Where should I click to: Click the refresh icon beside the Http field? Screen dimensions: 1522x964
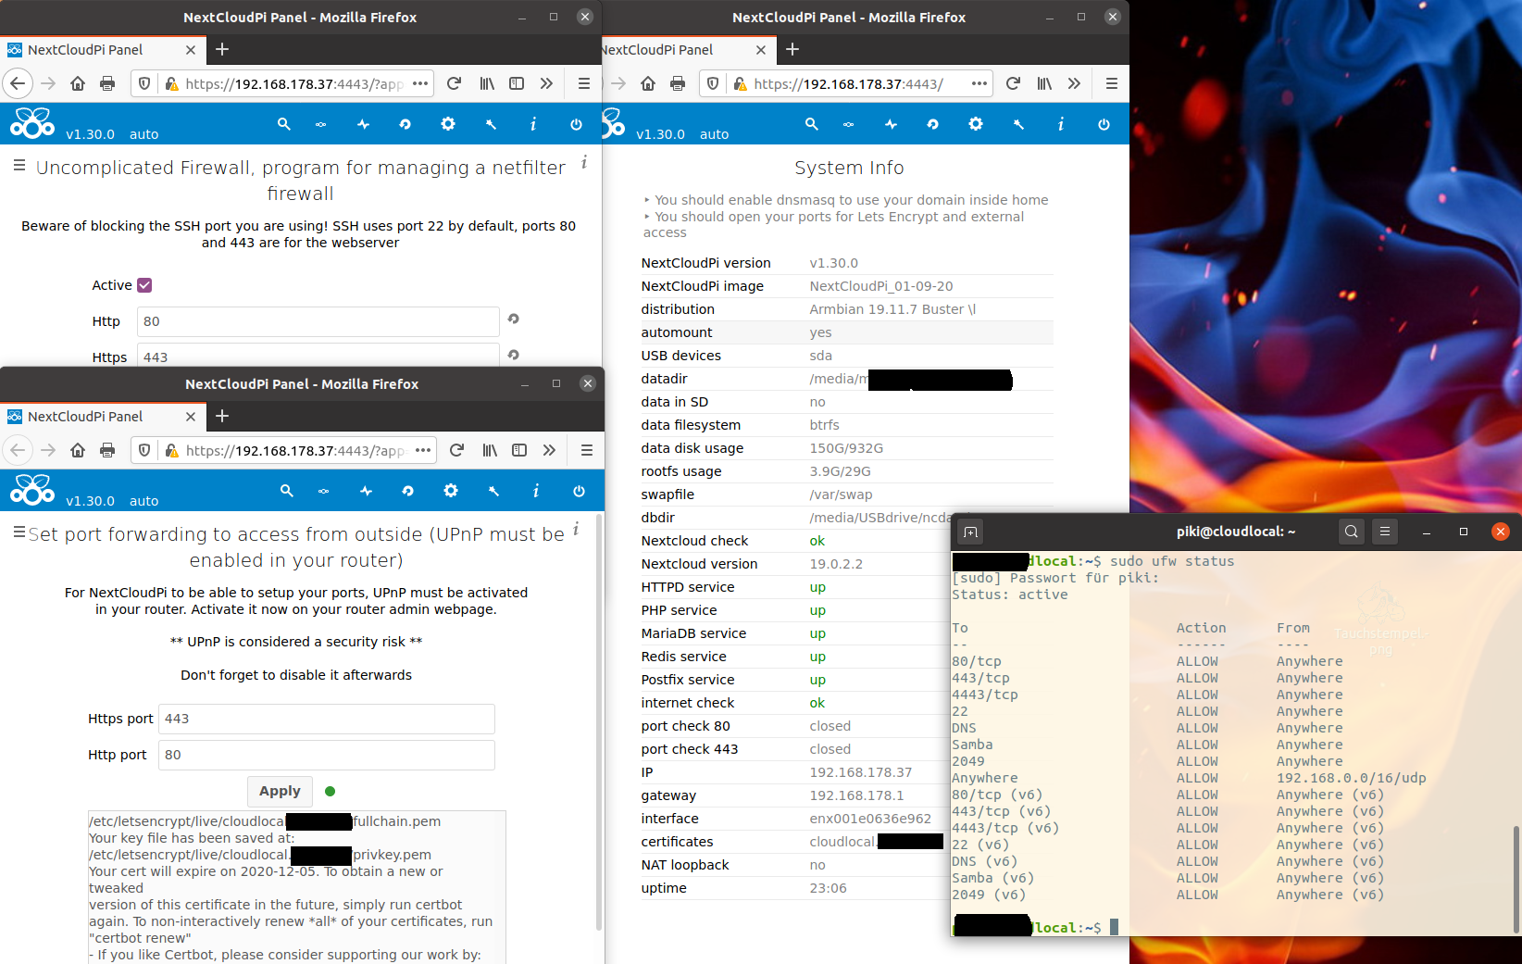(x=514, y=319)
